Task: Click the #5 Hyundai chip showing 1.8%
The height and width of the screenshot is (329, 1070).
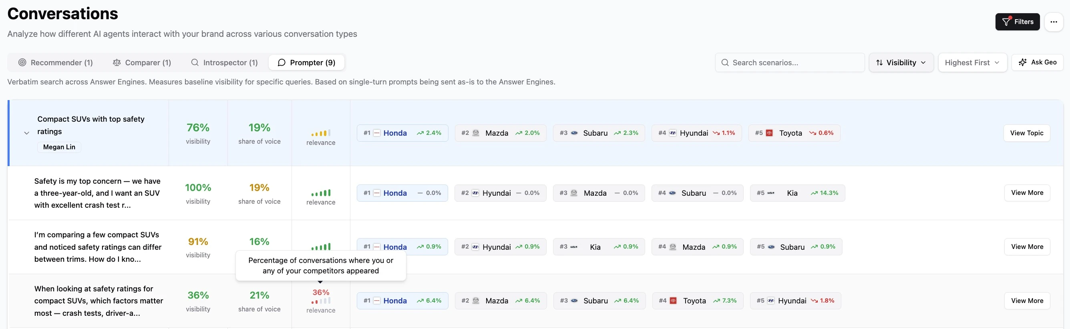Action: (795, 301)
